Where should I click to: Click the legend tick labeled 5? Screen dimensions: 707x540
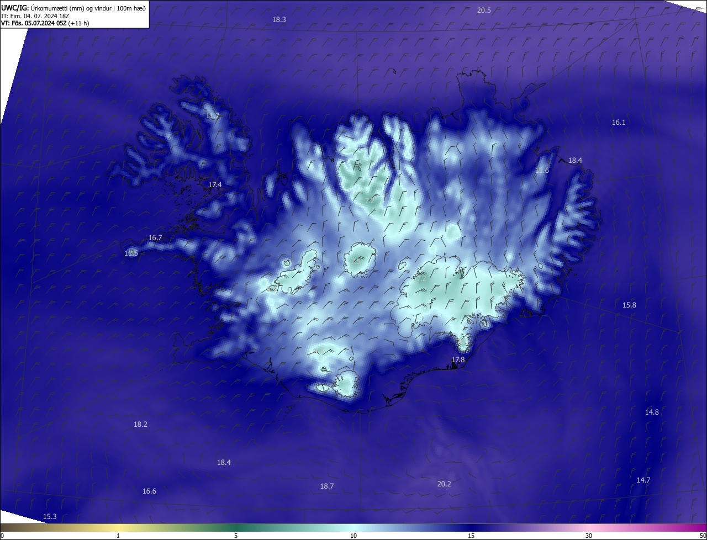236,536
